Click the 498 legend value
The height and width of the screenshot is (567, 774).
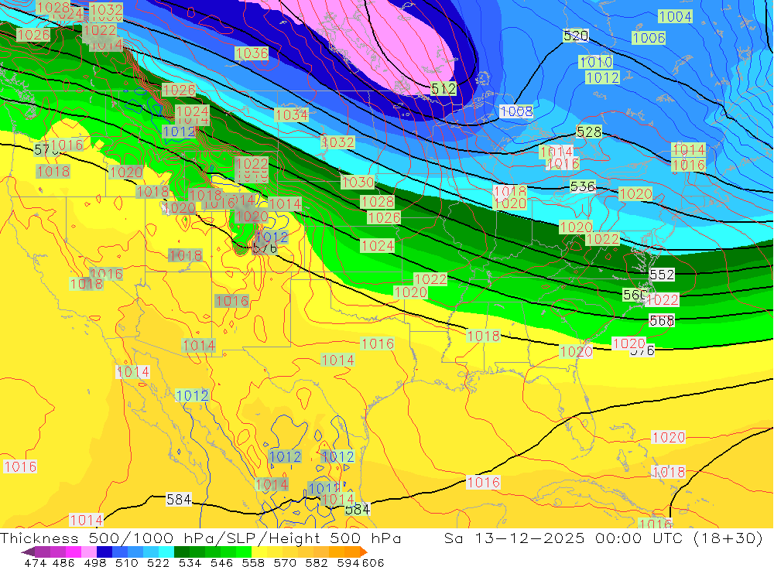pos(95,562)
